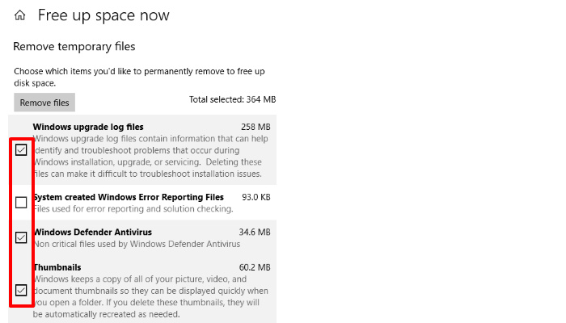
Task: Select the 'Thumbnails' item title
Action: [x=57, y=267]
